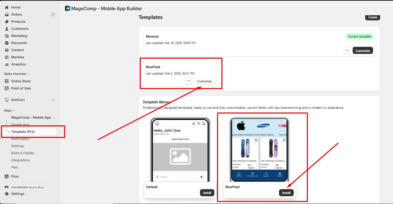
Task: Open the three-dot menu for BluePixel template
Action: (189, 81)
